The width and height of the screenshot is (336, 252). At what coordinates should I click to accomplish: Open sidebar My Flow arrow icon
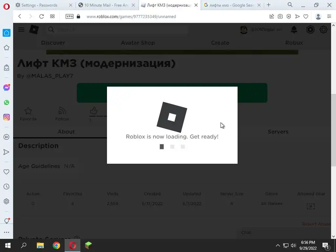[x=7, y=152]
